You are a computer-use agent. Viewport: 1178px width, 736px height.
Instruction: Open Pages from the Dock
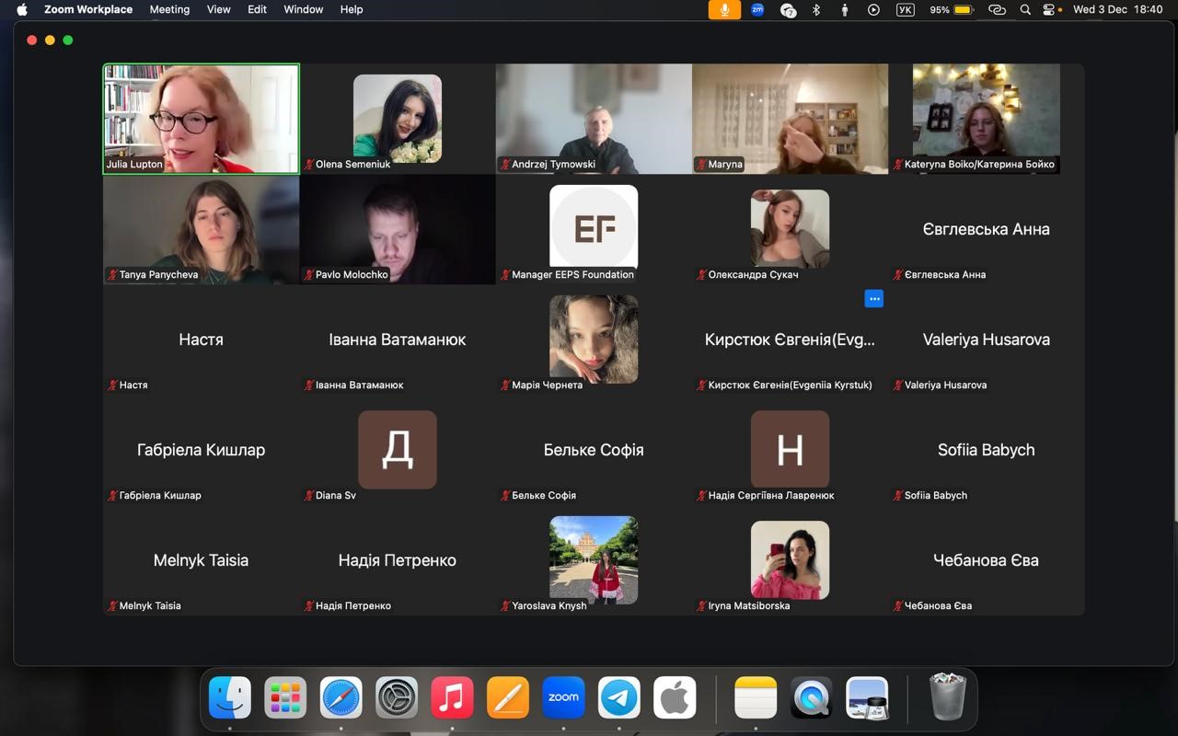click(508, 699)
